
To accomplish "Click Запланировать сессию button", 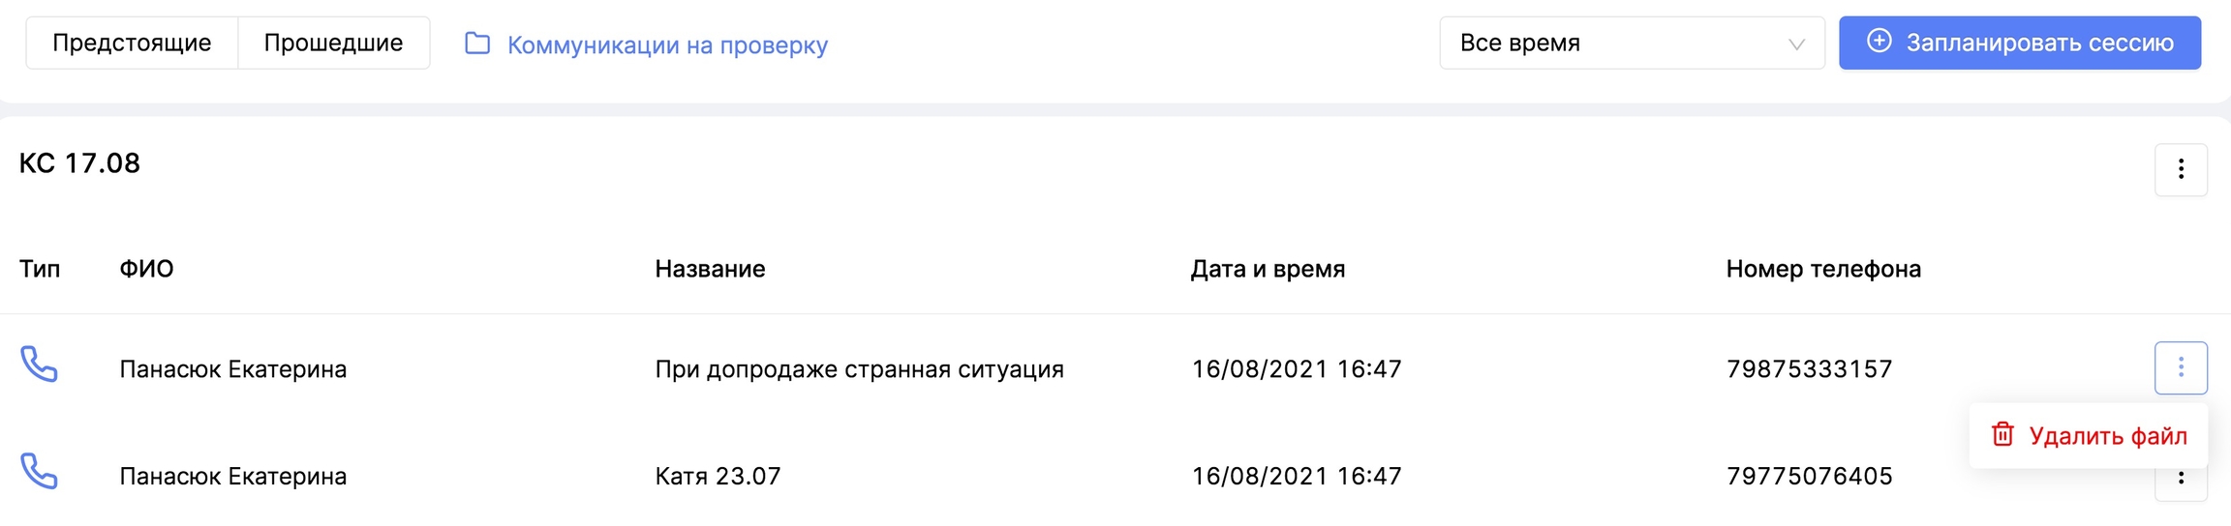I will 2020,43.
